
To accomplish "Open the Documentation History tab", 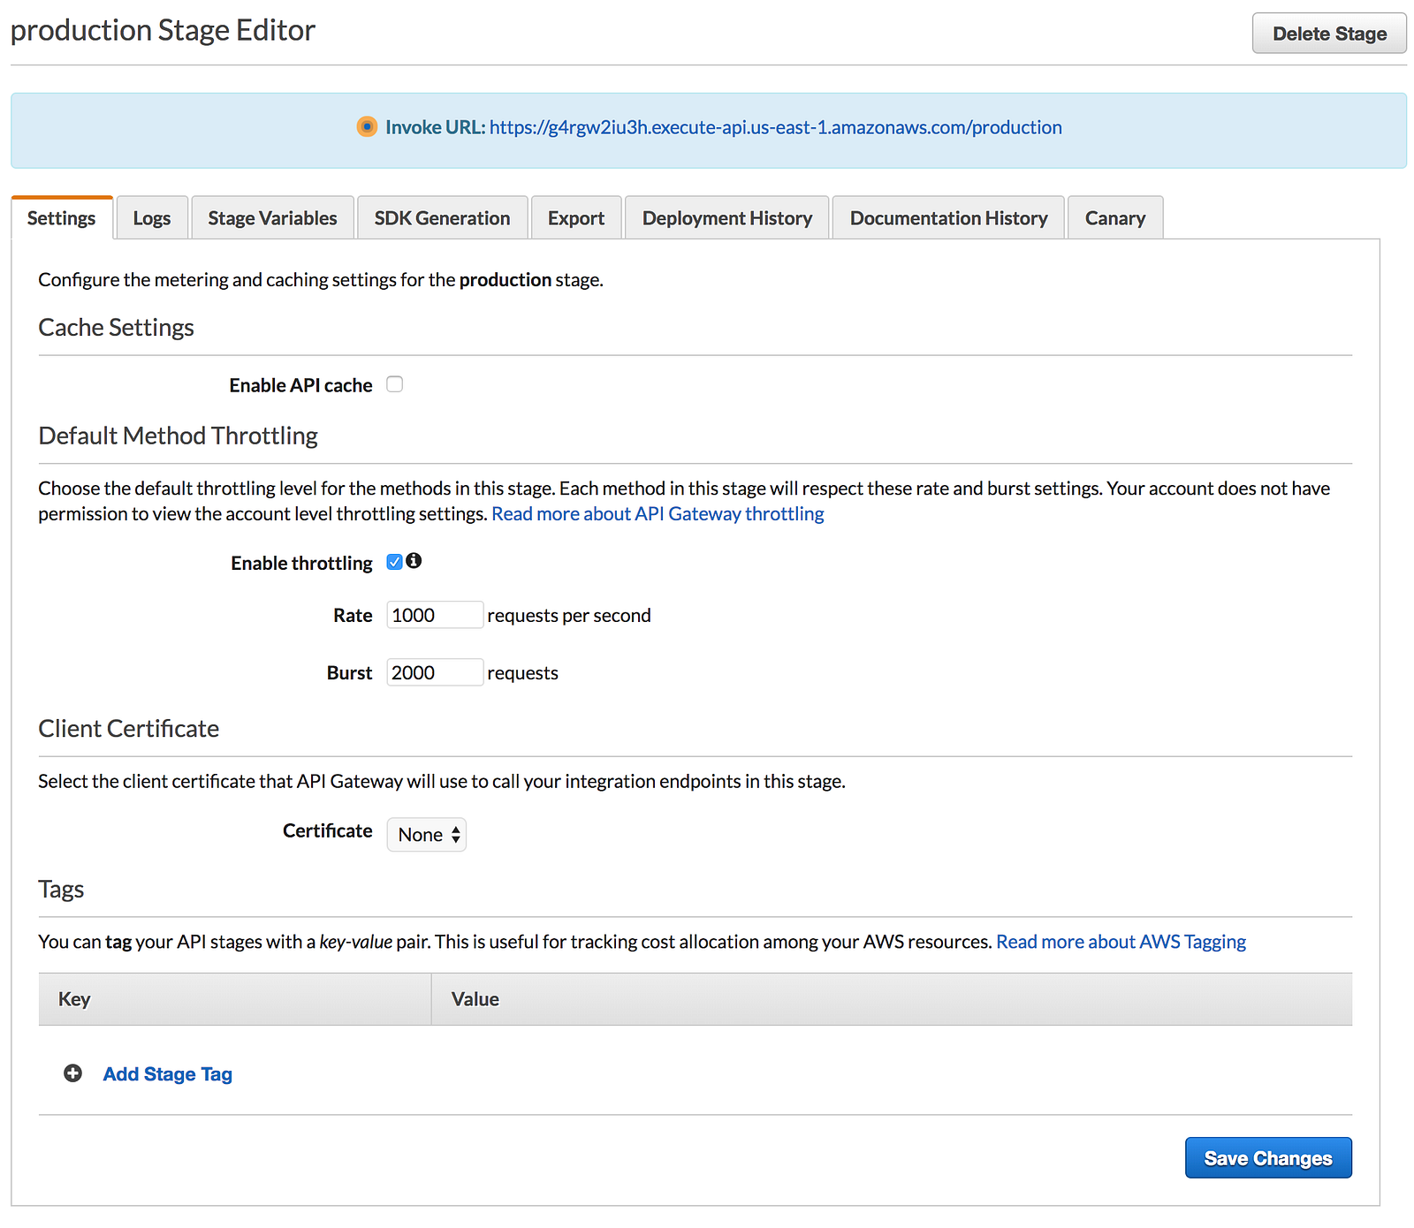I will coord(948,218).
